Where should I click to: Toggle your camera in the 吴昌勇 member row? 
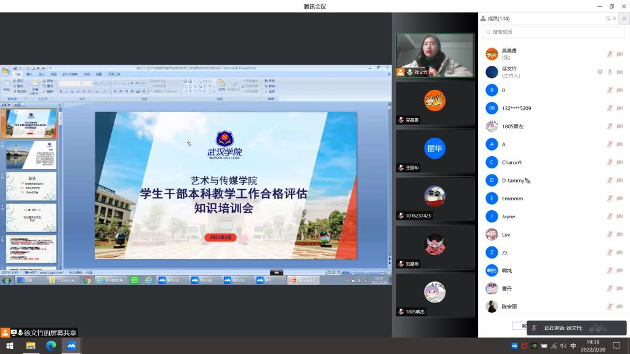[x=620, y=54]
